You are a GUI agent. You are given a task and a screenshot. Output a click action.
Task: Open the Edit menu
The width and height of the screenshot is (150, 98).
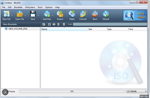(9, 7)
